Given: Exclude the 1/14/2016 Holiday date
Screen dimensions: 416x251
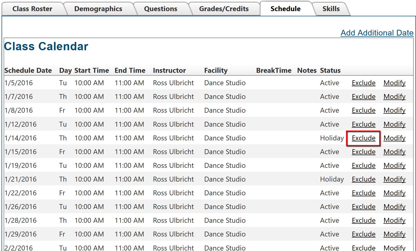Looking at the screenshot, I should pos(363,138).
